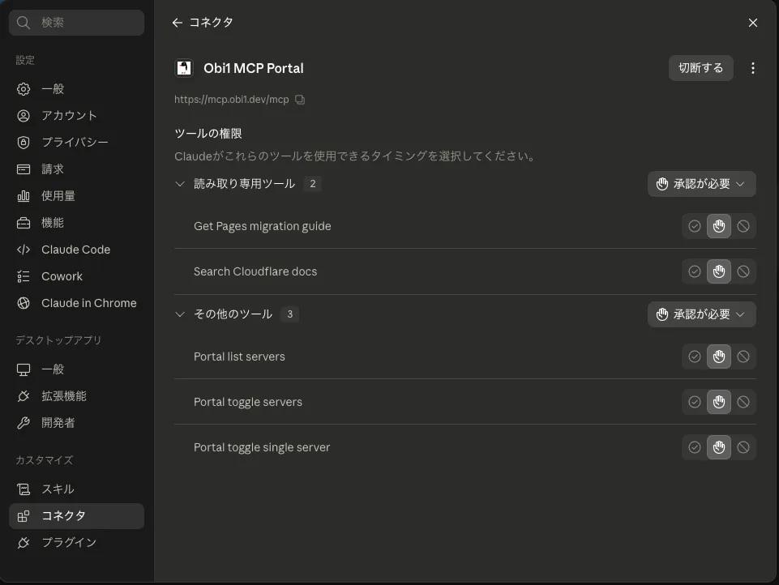
Task: Click the 読み取り専用ツール count badge 2
Action: (x=313, y=184)
